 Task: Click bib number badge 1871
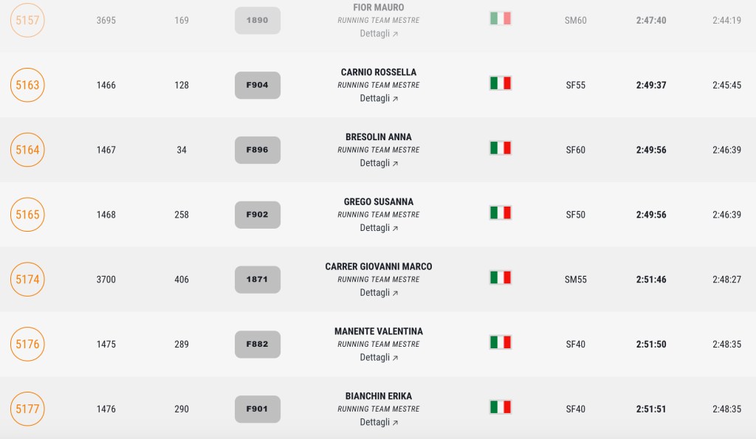258,280
